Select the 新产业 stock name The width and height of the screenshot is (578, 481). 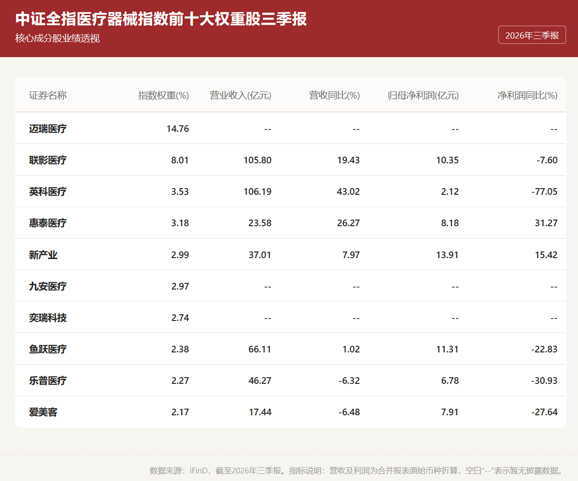pyautogui.click(x=43, y=255)
